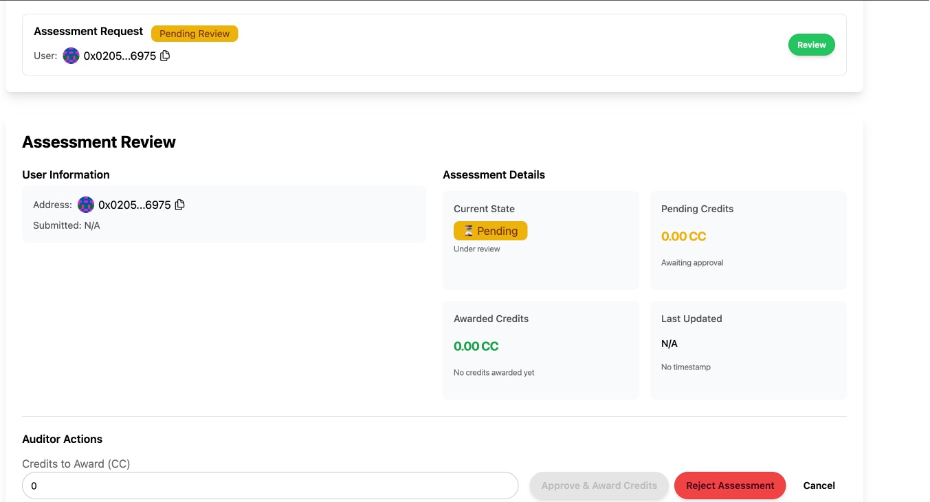
Task: Copy address under User Information
Action: click(x=180, y=205)
